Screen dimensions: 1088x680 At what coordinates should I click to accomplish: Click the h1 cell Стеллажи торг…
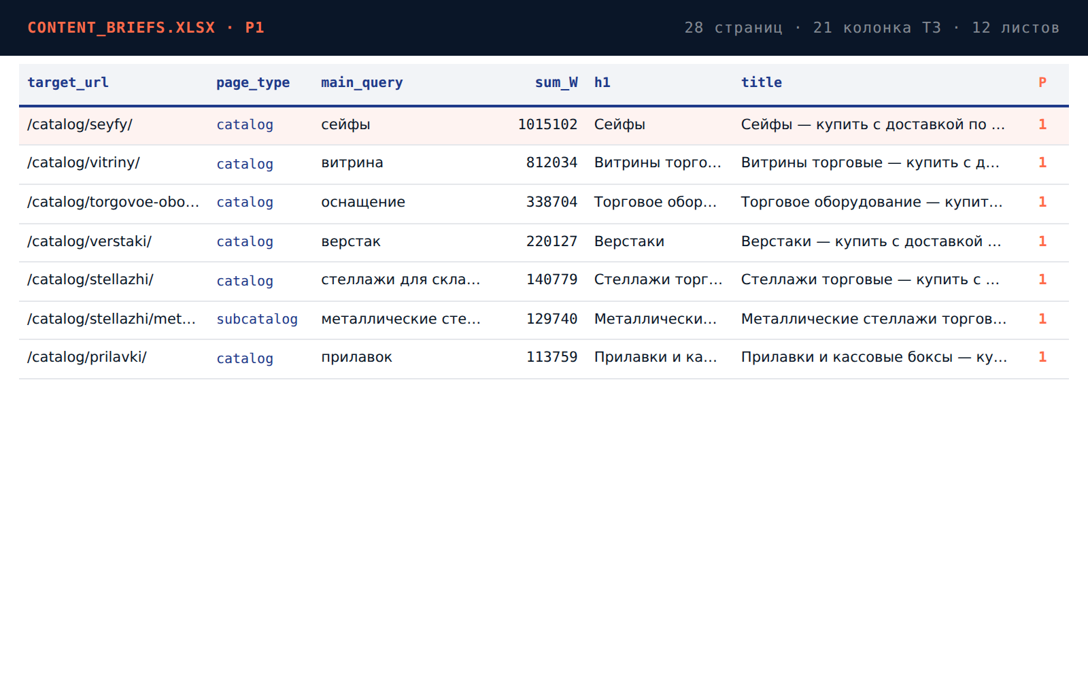coord(658,279)
